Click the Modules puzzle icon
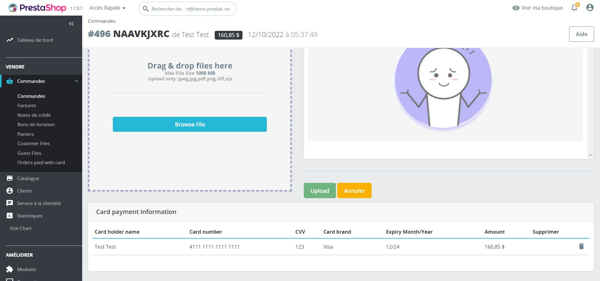The image size is (600, 281). (x=10, y=269)
